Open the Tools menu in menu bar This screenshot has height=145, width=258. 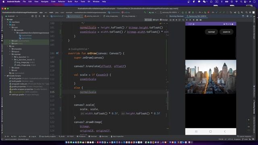tap(83, 2)
